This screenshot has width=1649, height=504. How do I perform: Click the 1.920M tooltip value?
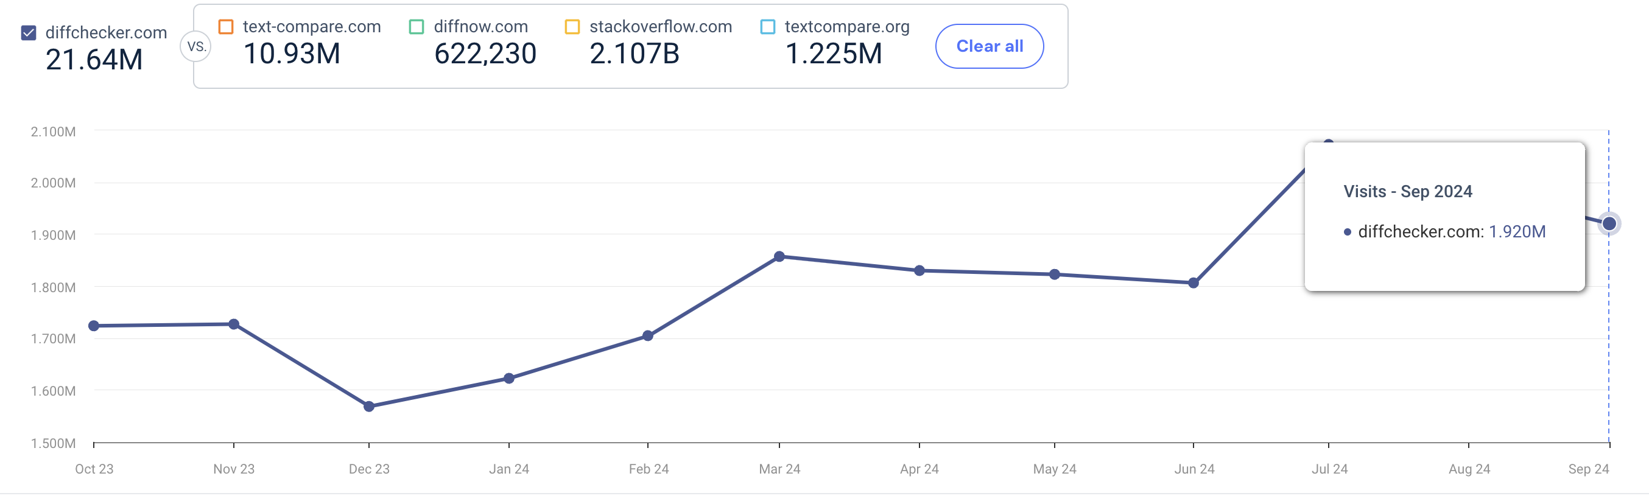coord(1517,231)
